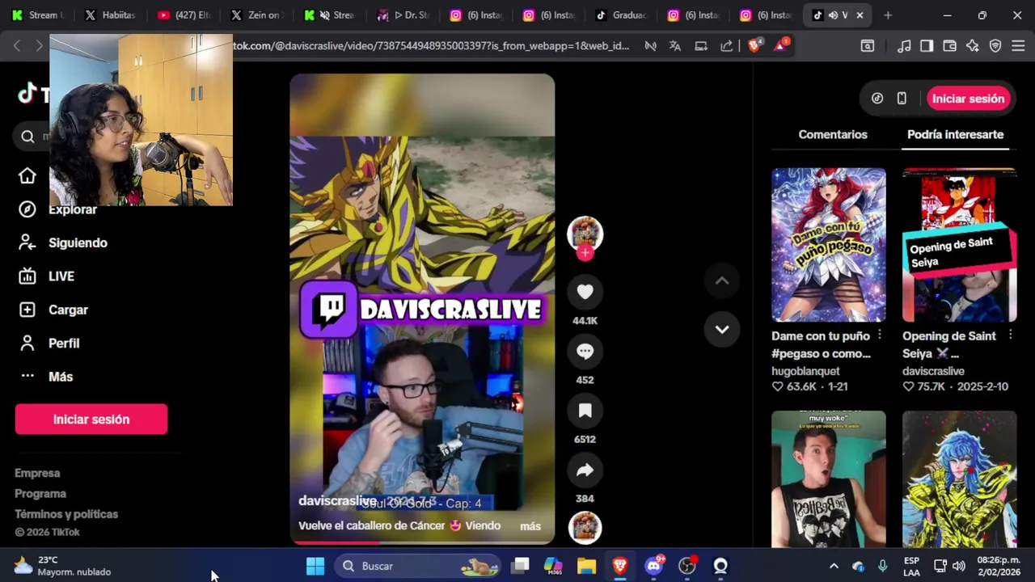Toggle microphone icon in system tray
Screen dimensions: 1035x582
[882, 566]
